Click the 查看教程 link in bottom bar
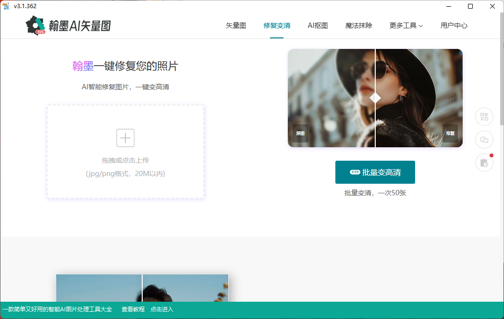 pyautogui.click(x=133, y=309)
